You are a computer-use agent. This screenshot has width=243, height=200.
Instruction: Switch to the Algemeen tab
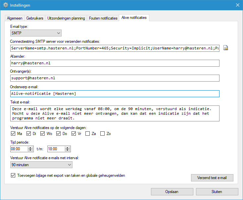click(x=14, y=18)
